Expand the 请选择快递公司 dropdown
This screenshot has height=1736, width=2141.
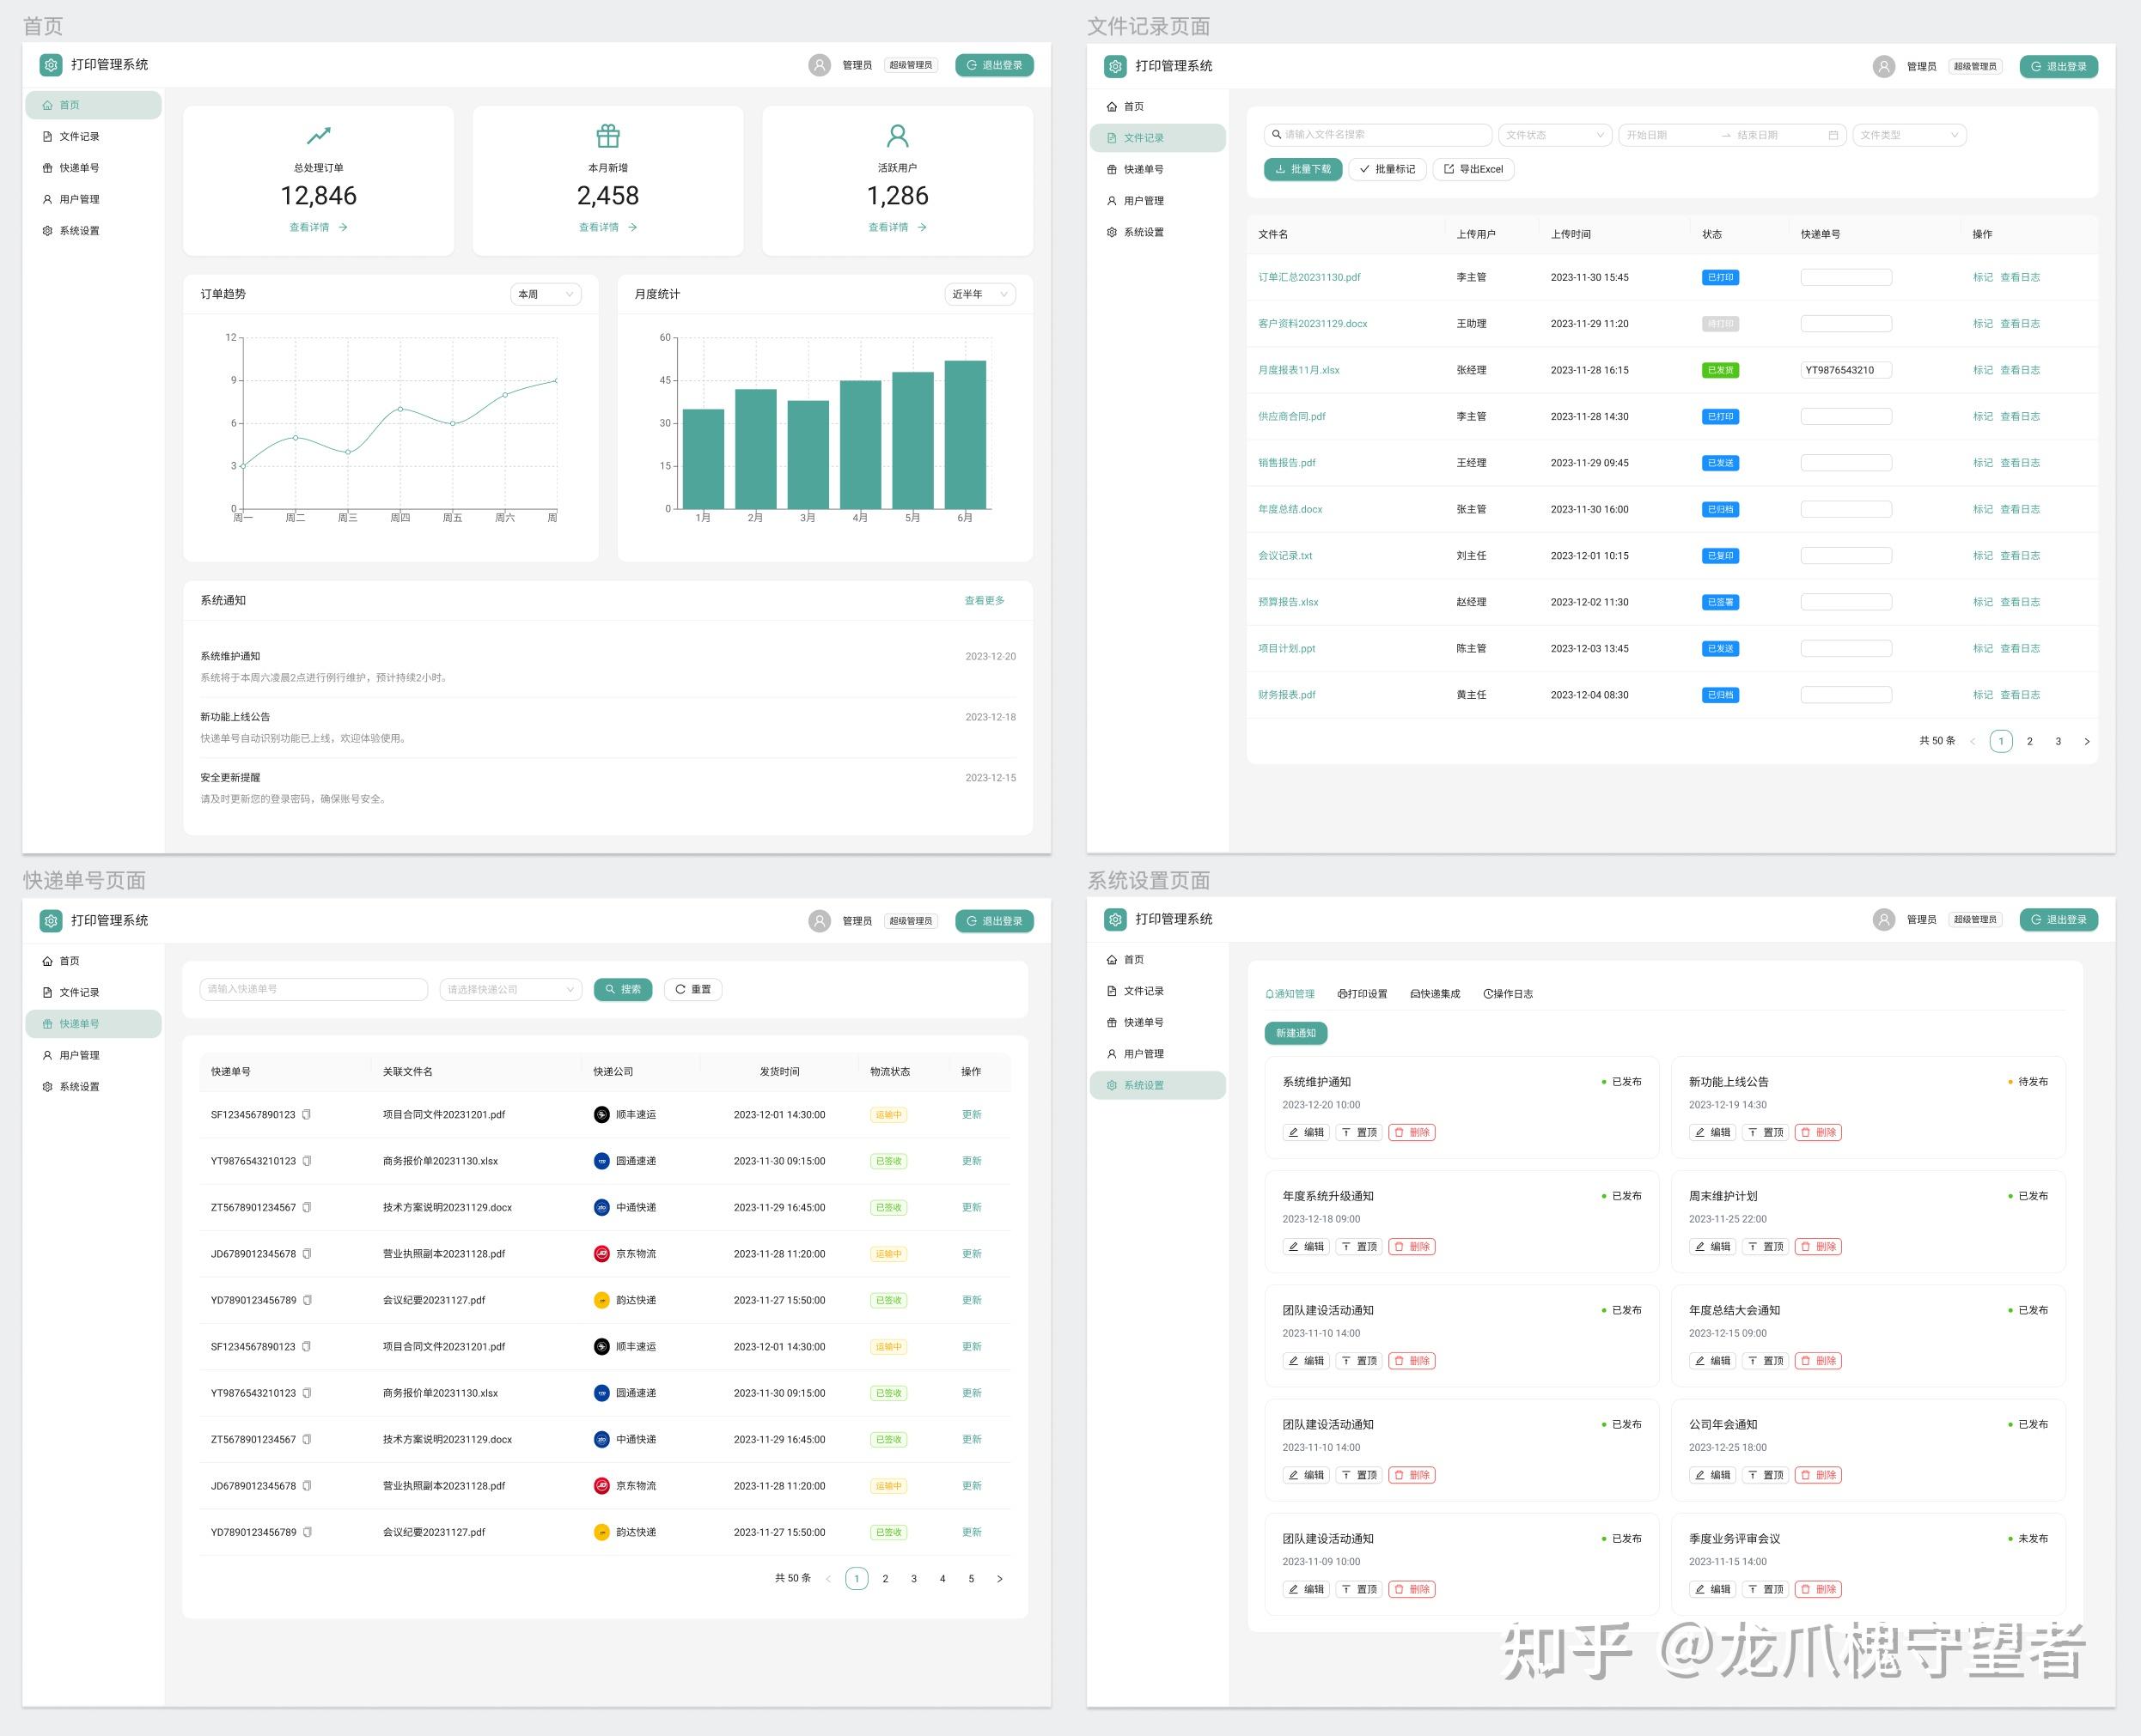pyautogui.click(x=510, y=989)
